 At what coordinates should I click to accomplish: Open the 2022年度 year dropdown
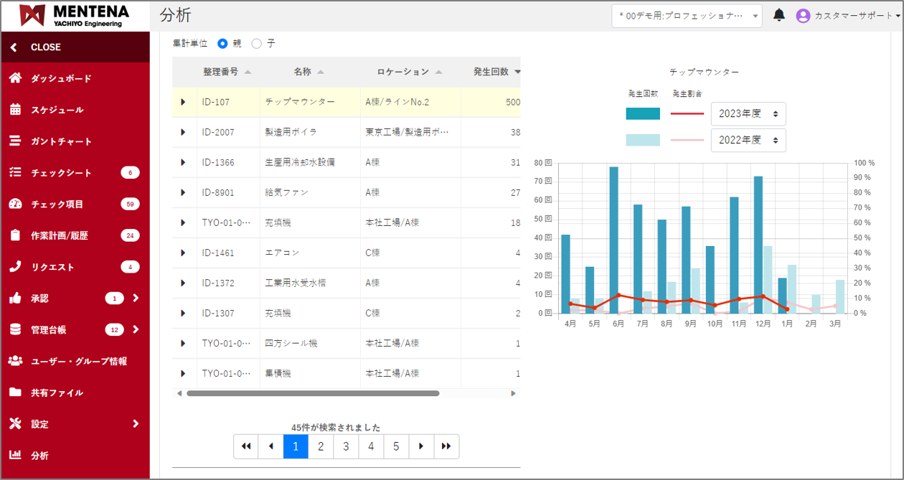[748, 141]
